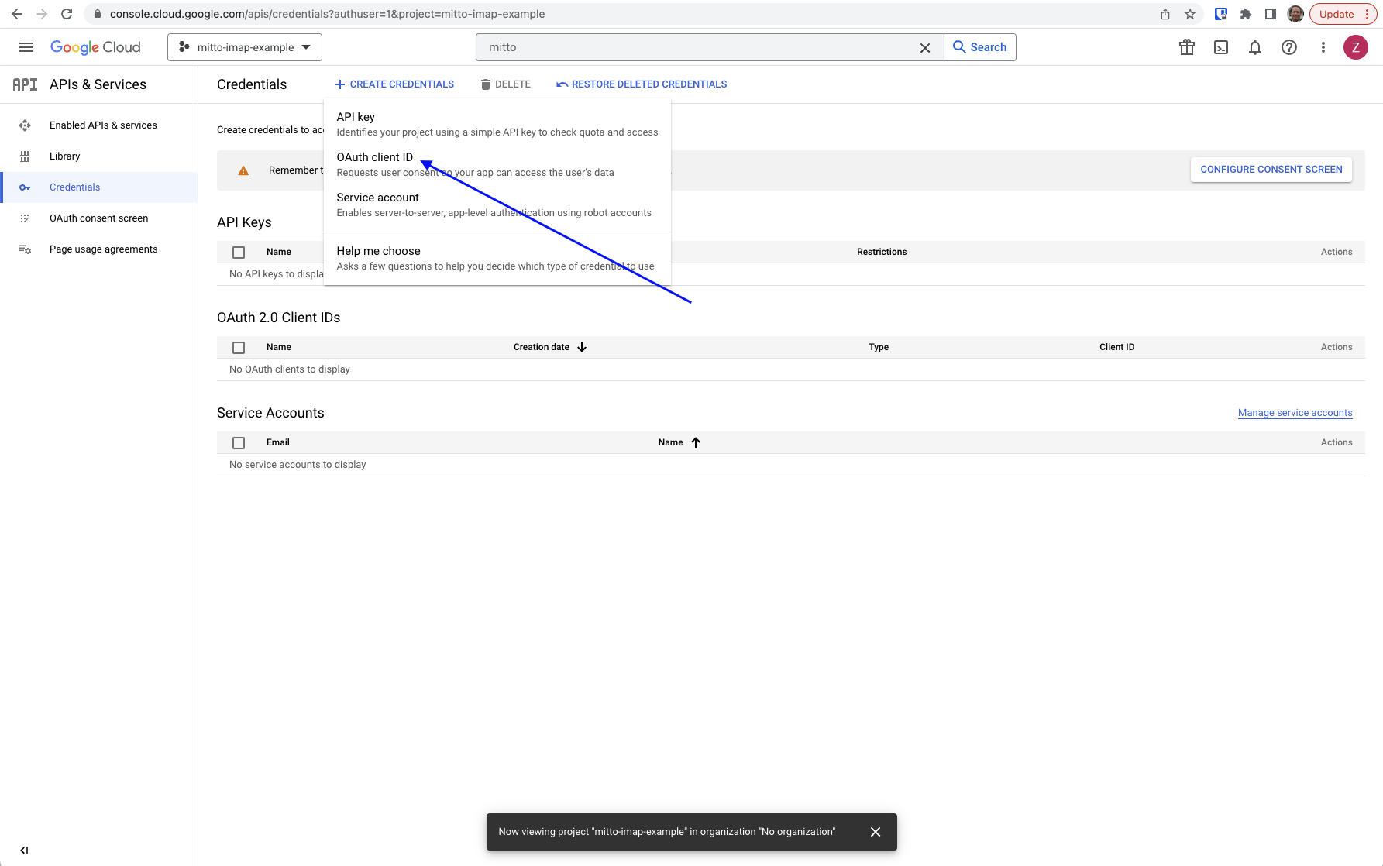The height and width of the screenshot is (866, 1383).
Task: Click the browser address bar URL
Action: coord(327,14)
